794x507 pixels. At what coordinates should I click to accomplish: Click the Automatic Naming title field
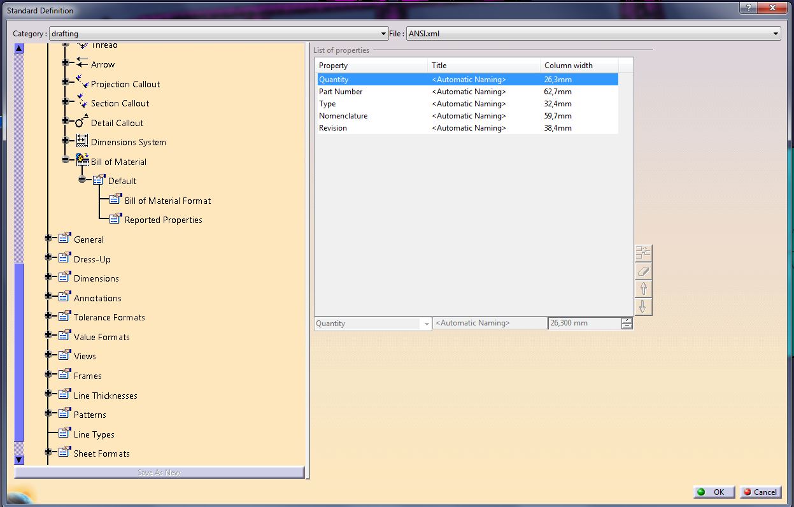pos(490,324)
